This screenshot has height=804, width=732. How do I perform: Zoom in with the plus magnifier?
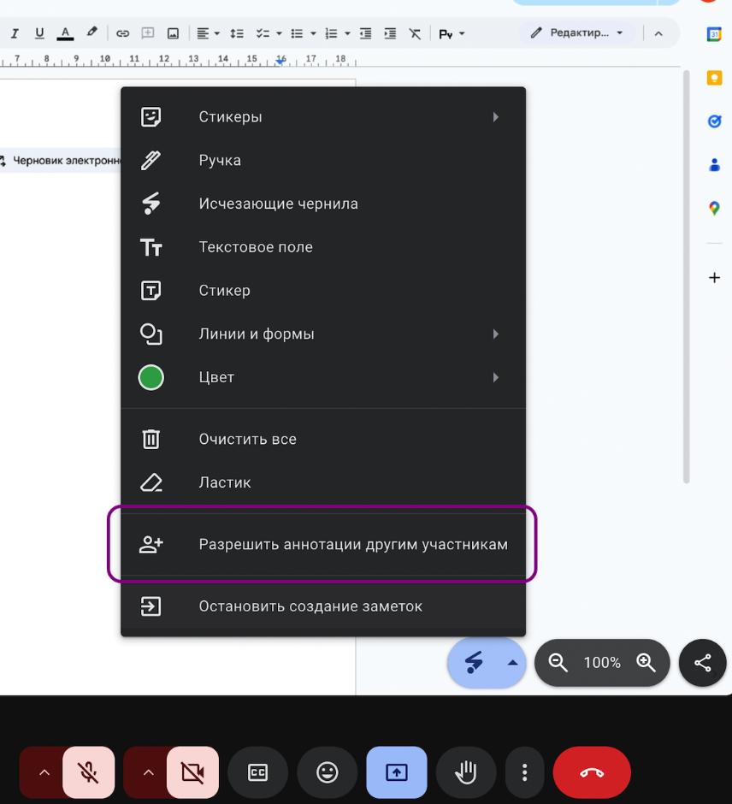[x=646, y=663]
